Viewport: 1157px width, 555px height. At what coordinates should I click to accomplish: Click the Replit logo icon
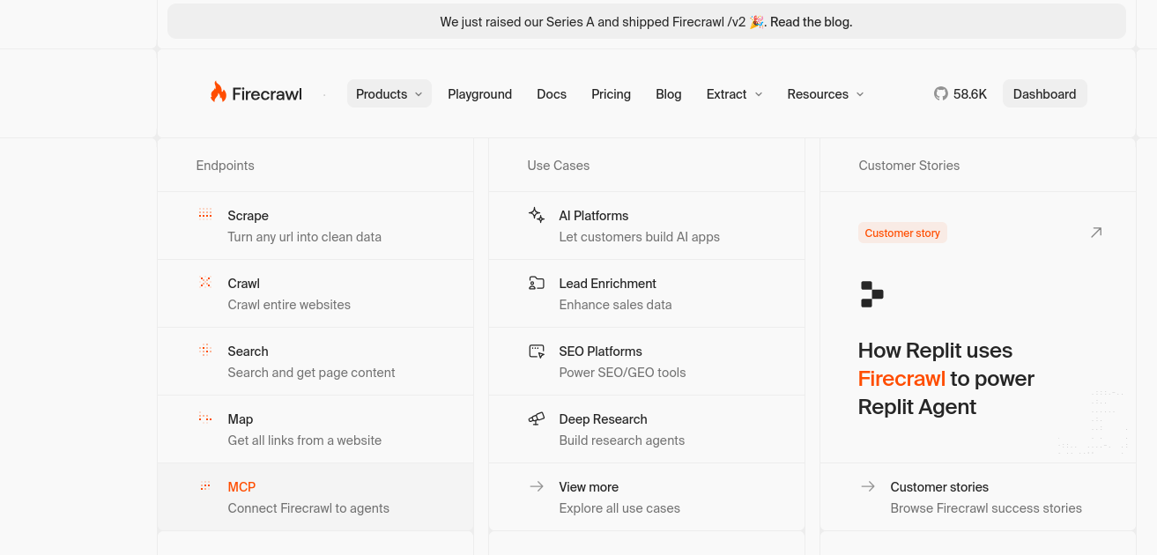(871, 293)
